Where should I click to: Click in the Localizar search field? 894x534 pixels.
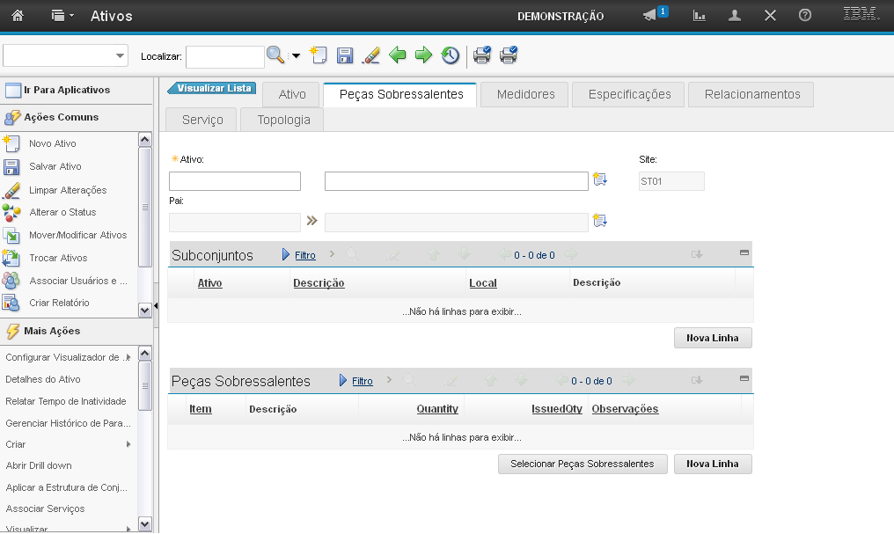point(224,56)
